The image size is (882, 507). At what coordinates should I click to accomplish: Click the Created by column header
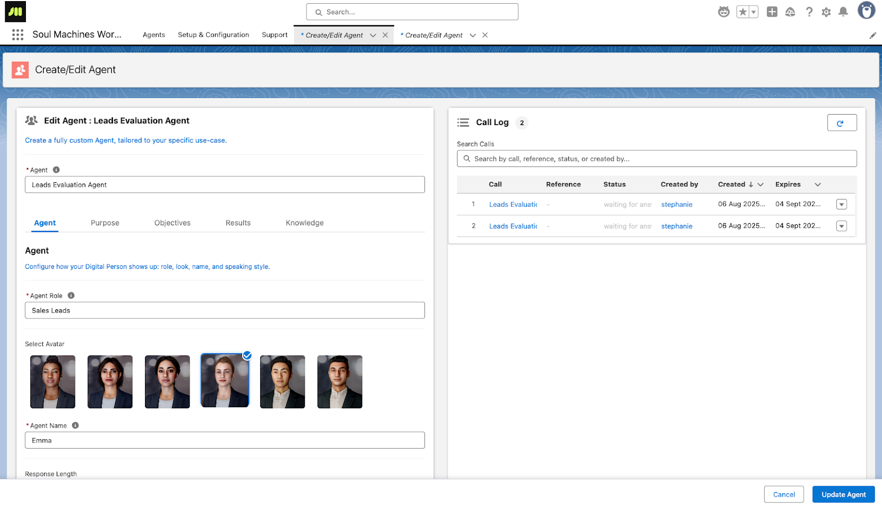point(679,185)
